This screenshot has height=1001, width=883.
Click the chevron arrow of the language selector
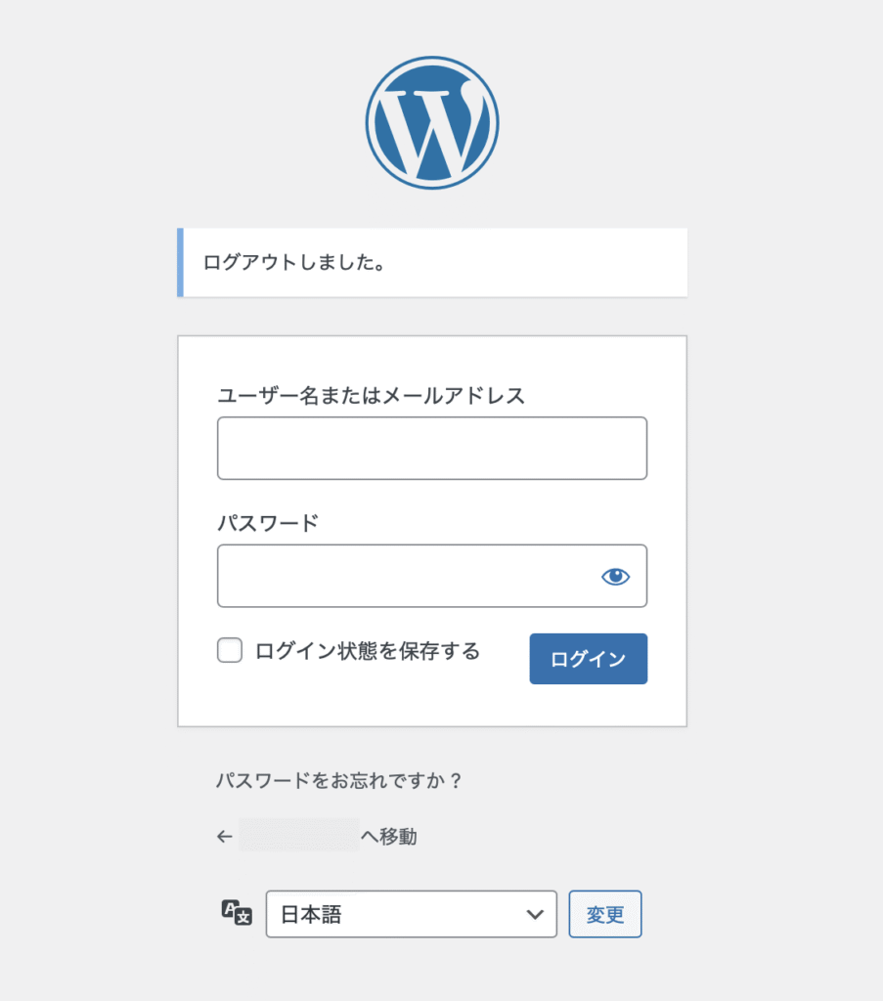pos(535,914)
